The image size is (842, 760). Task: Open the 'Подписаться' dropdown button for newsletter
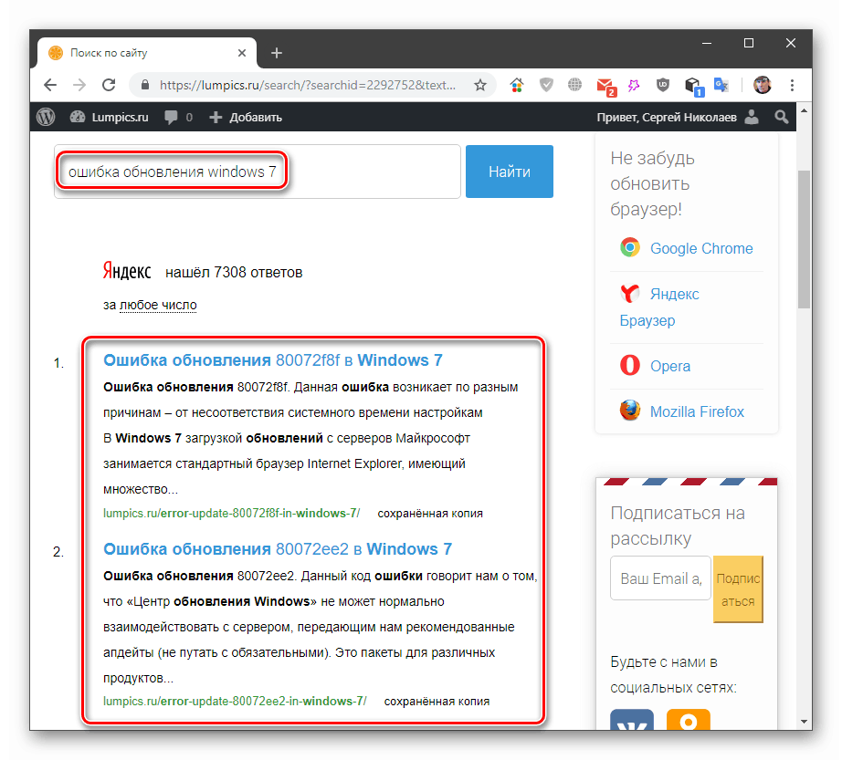pyautogui.click(x=738, y=588)
